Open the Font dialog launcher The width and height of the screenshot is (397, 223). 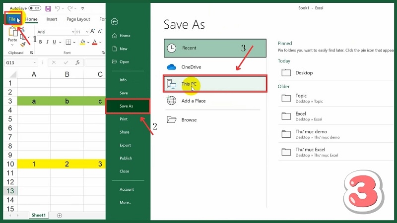103,53
